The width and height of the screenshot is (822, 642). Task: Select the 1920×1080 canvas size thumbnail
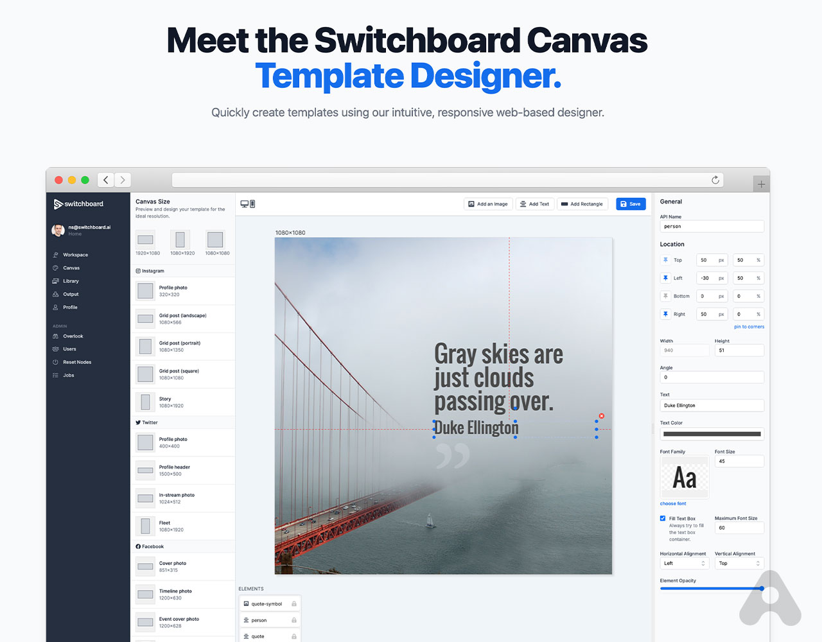[146, 240]
